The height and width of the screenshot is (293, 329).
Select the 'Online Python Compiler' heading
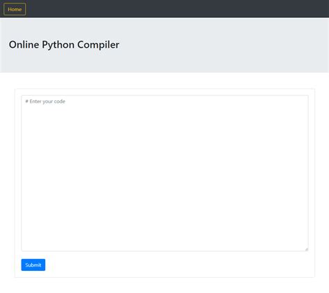(x=64, y=44)
